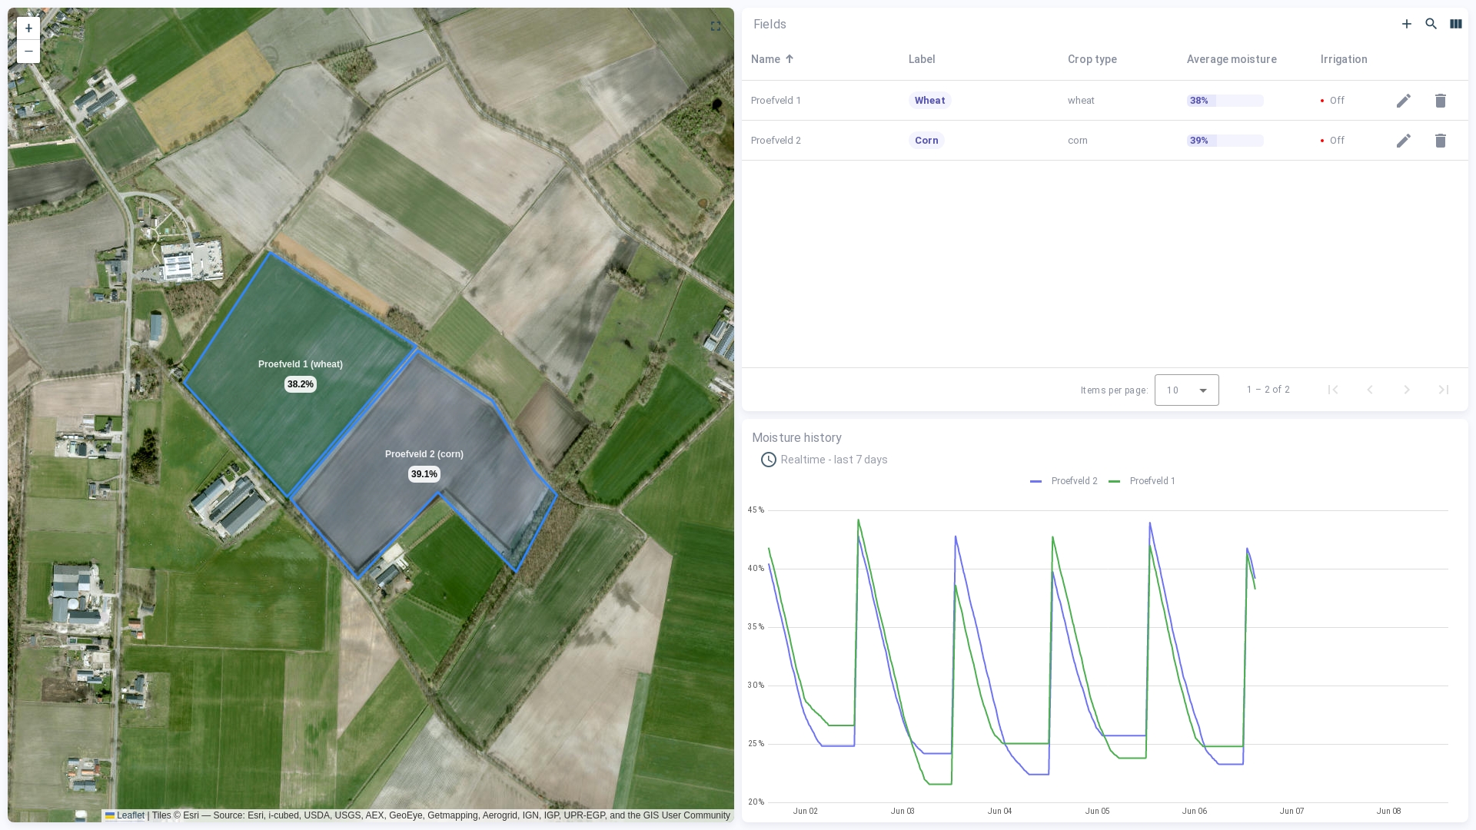Click the Moisture history title
This screenshot has height=830, width=1476.
pos(796,437)
